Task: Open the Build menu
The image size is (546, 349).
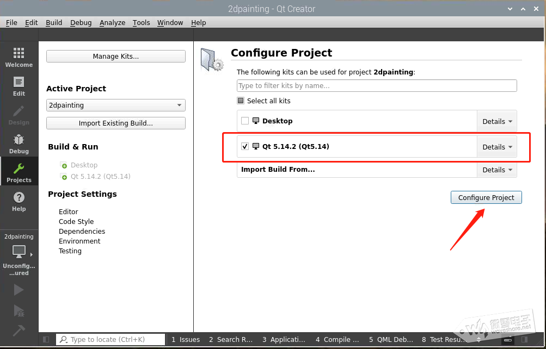Action: [54, 22]
